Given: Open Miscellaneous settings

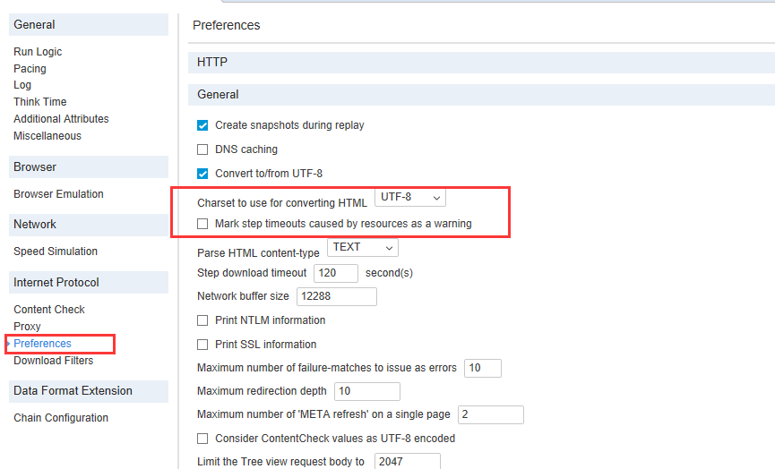Looking at the screenshot, I should pos(47,136).
